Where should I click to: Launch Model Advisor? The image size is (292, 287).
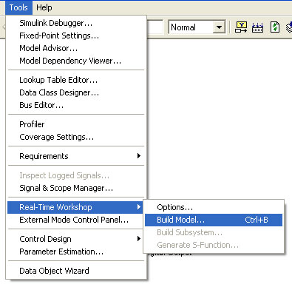click(76, 48)
